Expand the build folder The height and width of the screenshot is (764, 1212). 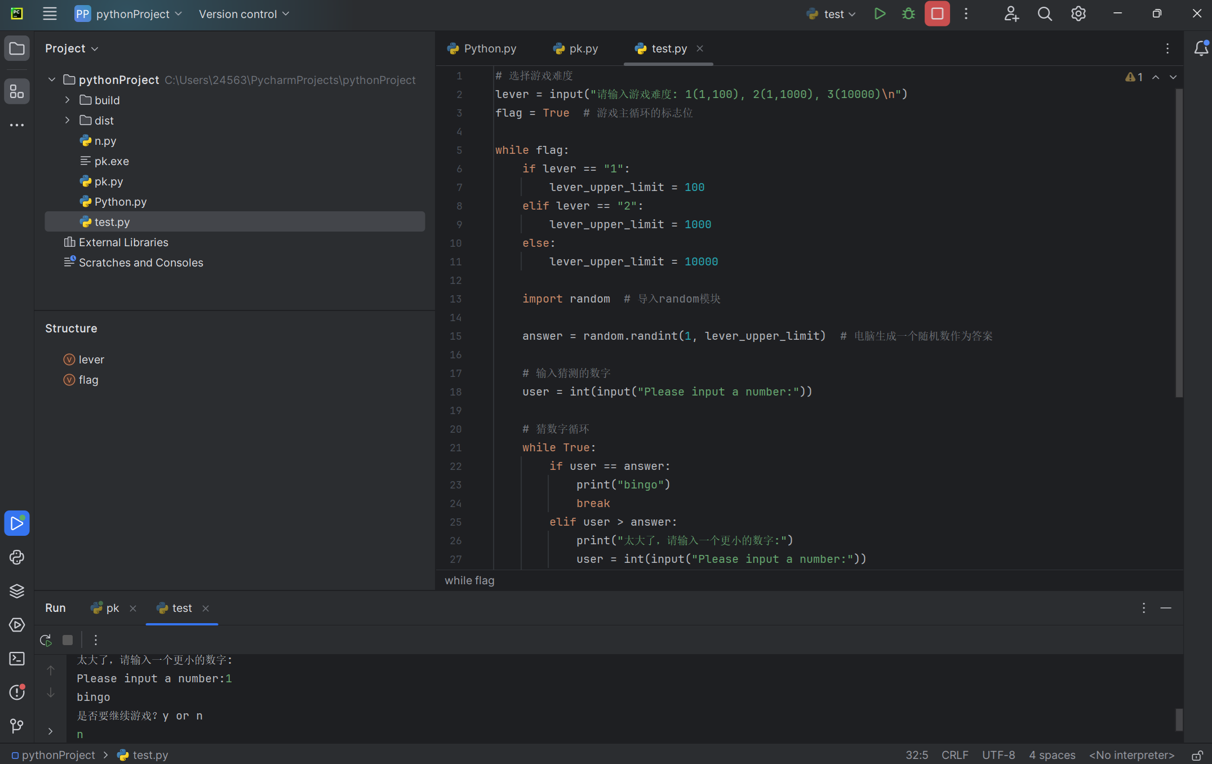(68, 100)
